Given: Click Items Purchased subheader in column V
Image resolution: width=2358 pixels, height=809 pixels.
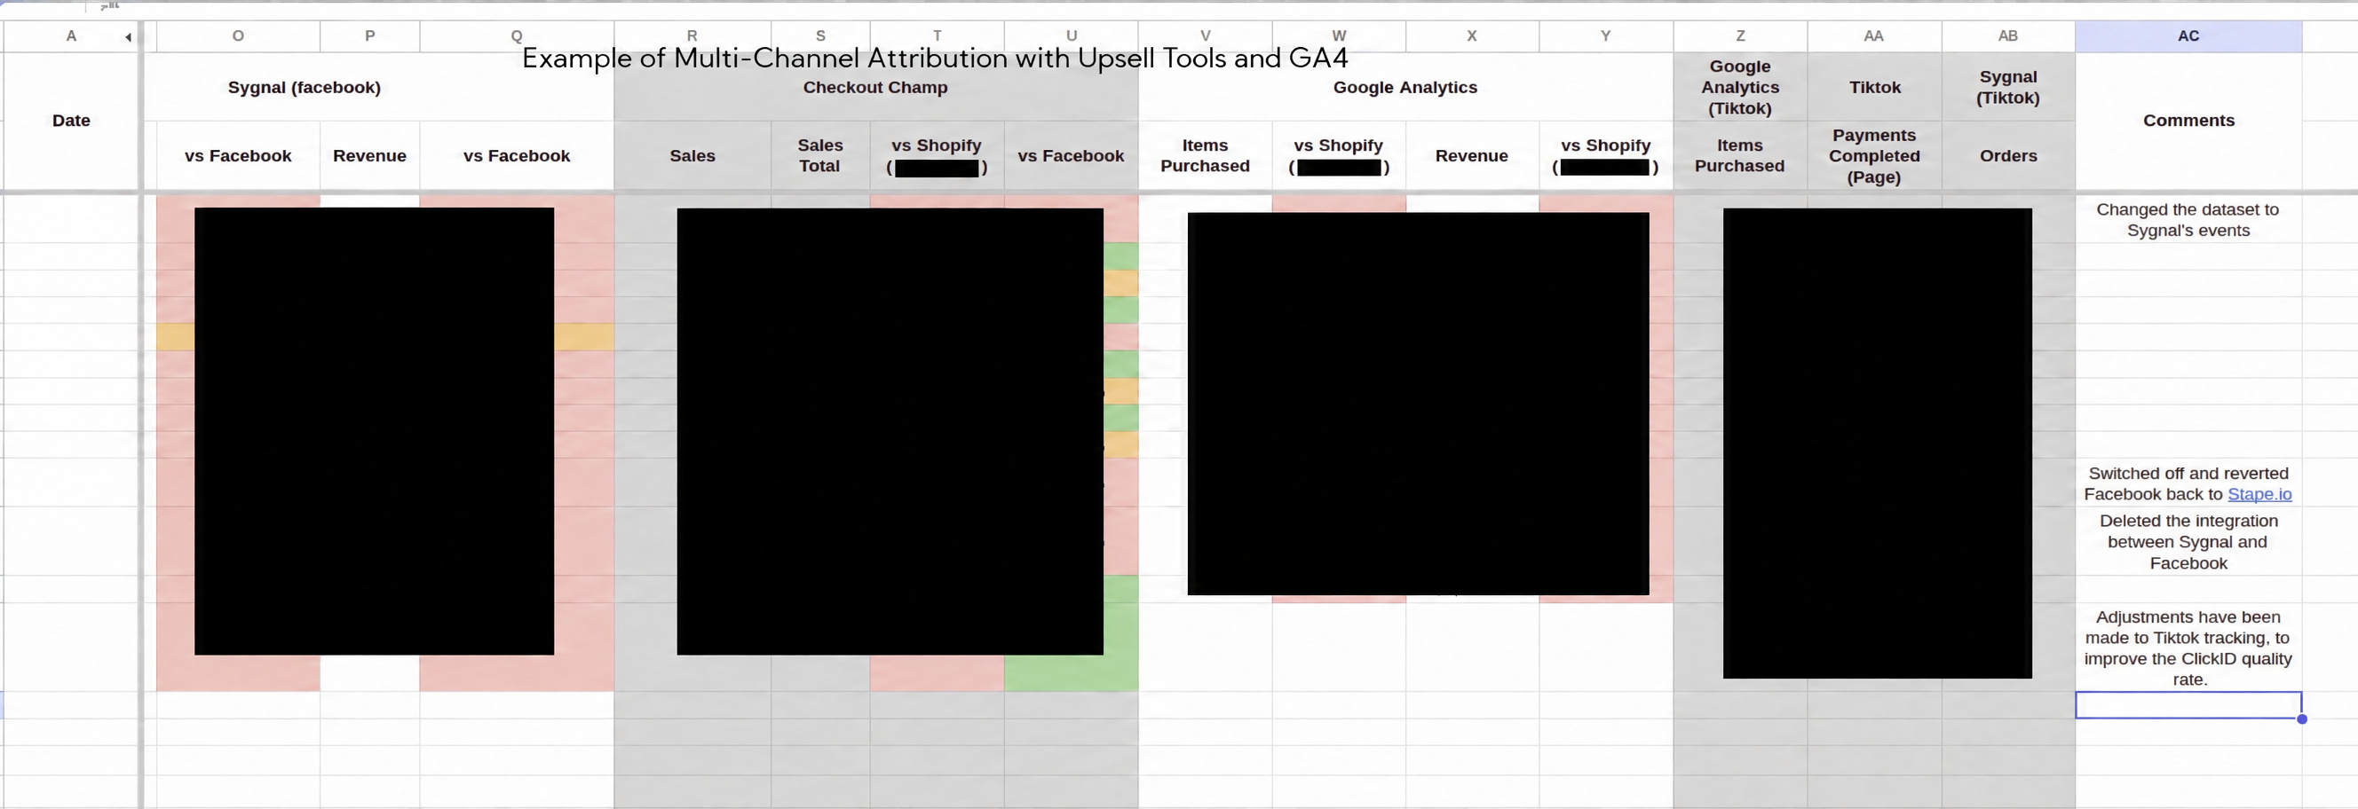Looking at the screenshot, I should (1205, 155).
